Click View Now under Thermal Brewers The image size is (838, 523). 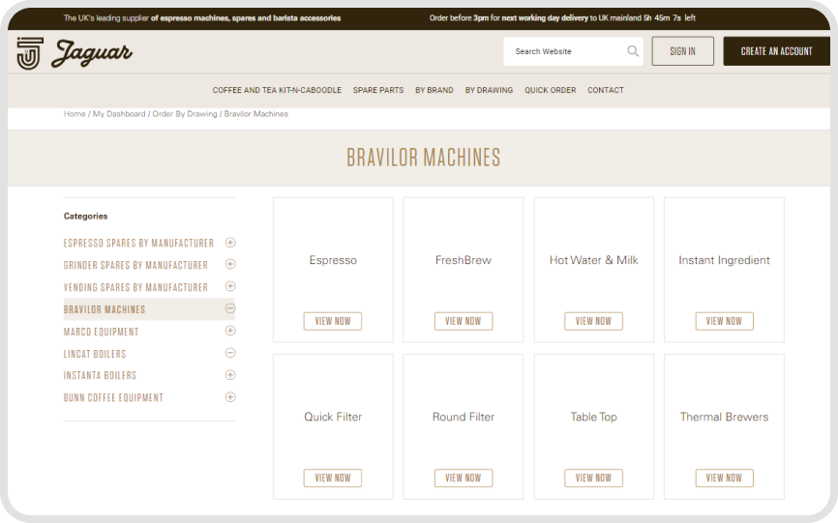[724, 479]
